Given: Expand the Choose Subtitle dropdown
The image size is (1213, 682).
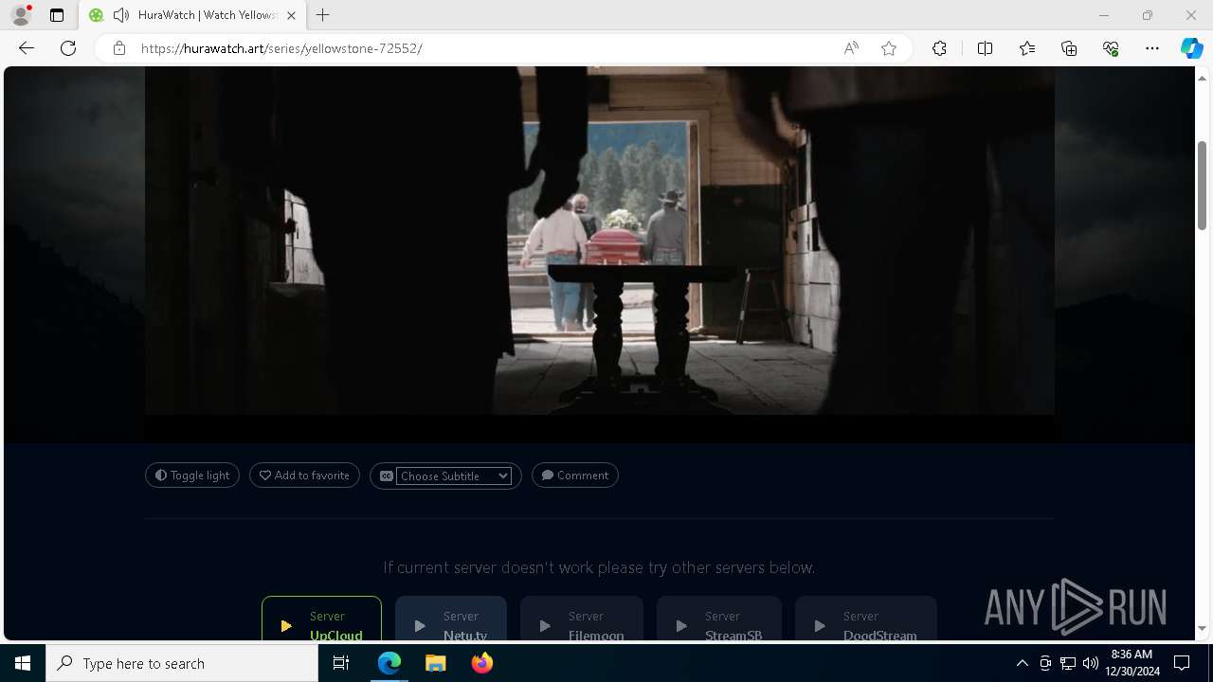Looking at the screenshot, I should click(454, 476).
